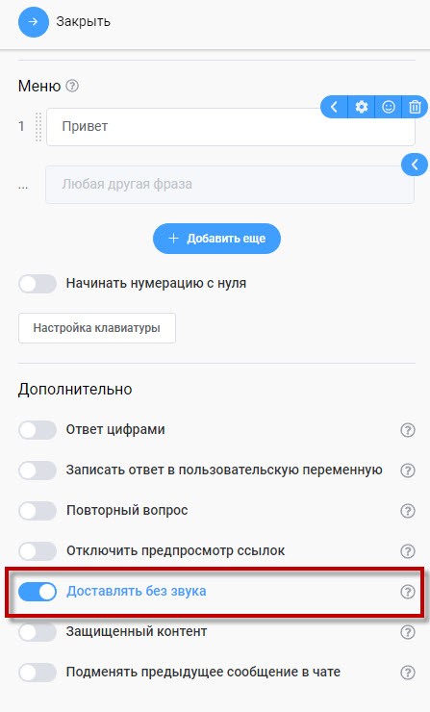Expand chevron on Любая другая фраза field

click(x=415, y=165)
